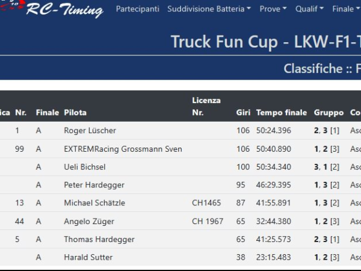Open the Finale menu
The image size is (361, 271).
(x=345, y=9)
